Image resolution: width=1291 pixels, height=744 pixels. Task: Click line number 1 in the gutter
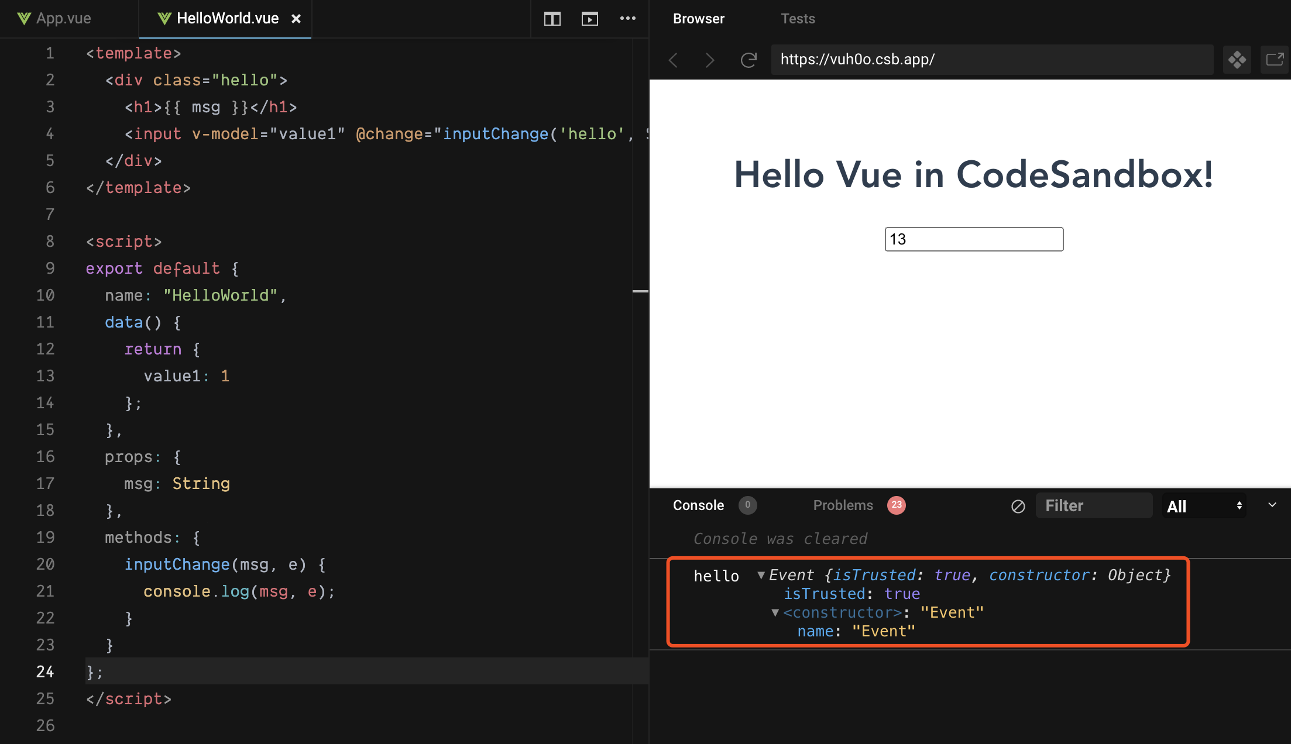50,53
